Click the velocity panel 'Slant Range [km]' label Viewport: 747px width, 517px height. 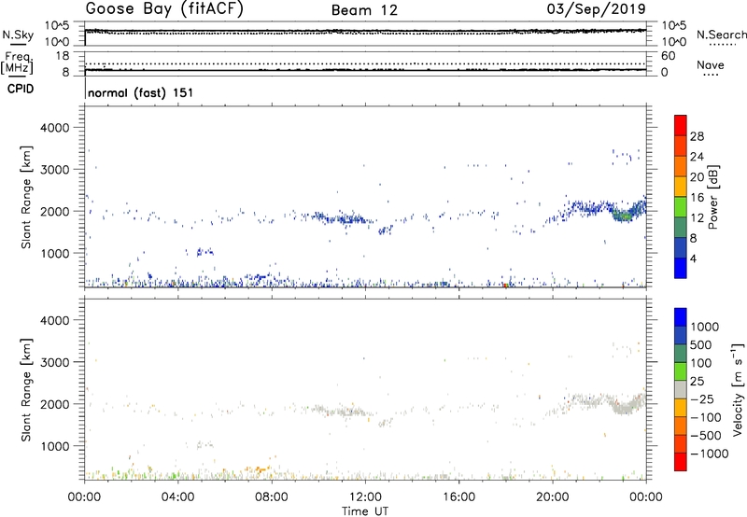[26, 390]
